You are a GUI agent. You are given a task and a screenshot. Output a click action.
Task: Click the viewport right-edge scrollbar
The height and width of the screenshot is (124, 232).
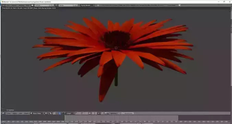231,59
